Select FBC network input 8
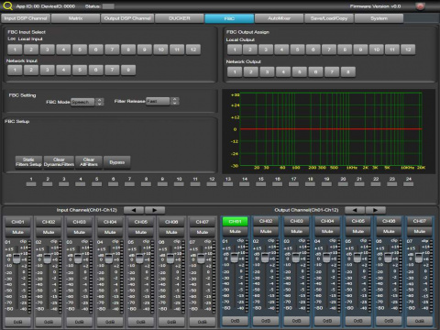440x330 pixels. pos(128,70)
